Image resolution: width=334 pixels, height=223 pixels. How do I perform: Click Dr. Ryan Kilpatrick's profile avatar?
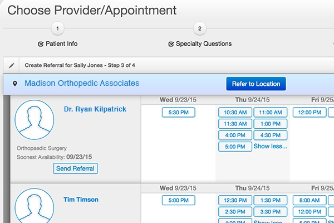pos(35,120)
